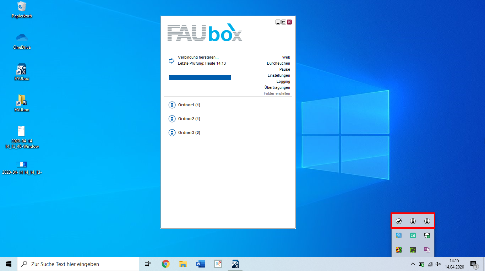Screen dimensions: 485x271
Task: Click the arrow icon next to Verbindung herstellen
Action: (171, 60)
